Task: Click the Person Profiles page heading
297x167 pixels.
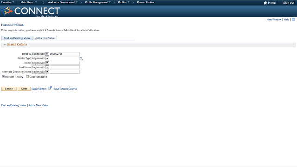Action: [x=13, y=25]
